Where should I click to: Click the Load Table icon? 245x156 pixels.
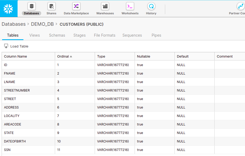[x=6, y=46]
